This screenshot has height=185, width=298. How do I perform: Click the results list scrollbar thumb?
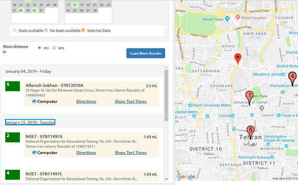pyautogui.click(x=166, y=95)
